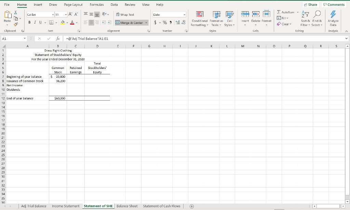Image resolution: width=350 pixels, height=210 pixels.
Task: Click the Share button
Action: pos(310,4)
